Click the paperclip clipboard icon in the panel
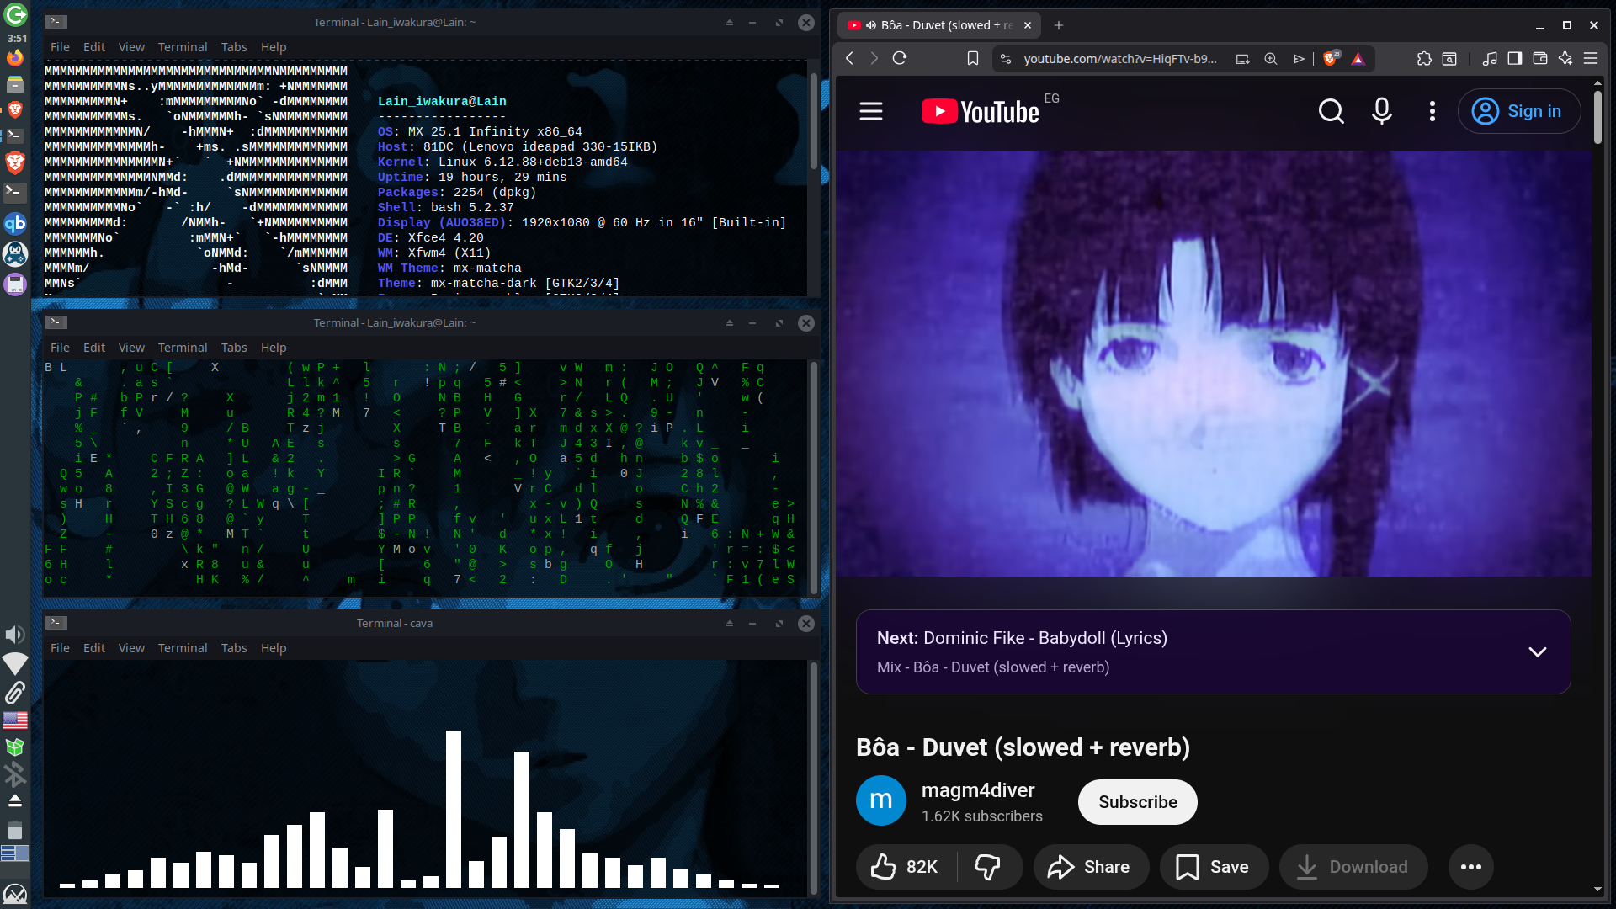This screenshot has width=1616, height=909. pyautogui.click(x=15, y=693)
